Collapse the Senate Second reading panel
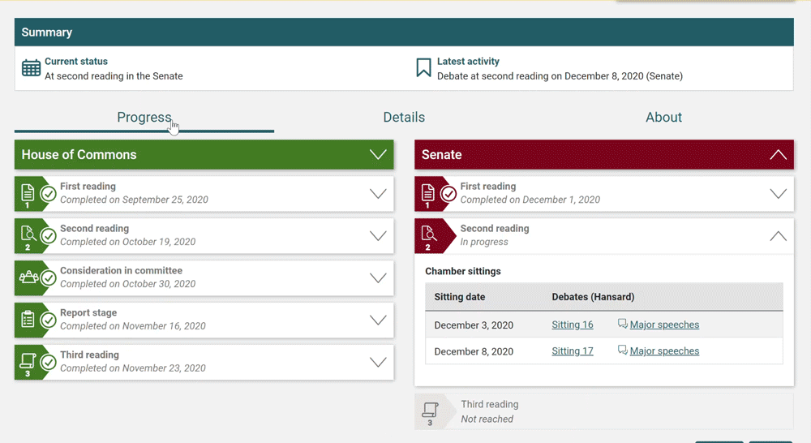This screenshot has height=443, width=811. [778, 236]
